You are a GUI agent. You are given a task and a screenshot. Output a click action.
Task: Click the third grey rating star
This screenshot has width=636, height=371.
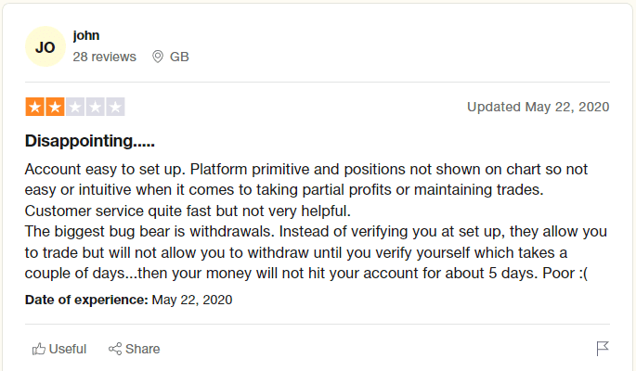coord(75,107)
